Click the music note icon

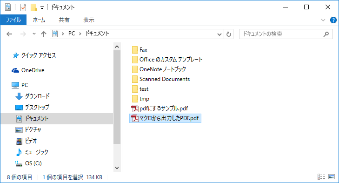pos(19,152)
